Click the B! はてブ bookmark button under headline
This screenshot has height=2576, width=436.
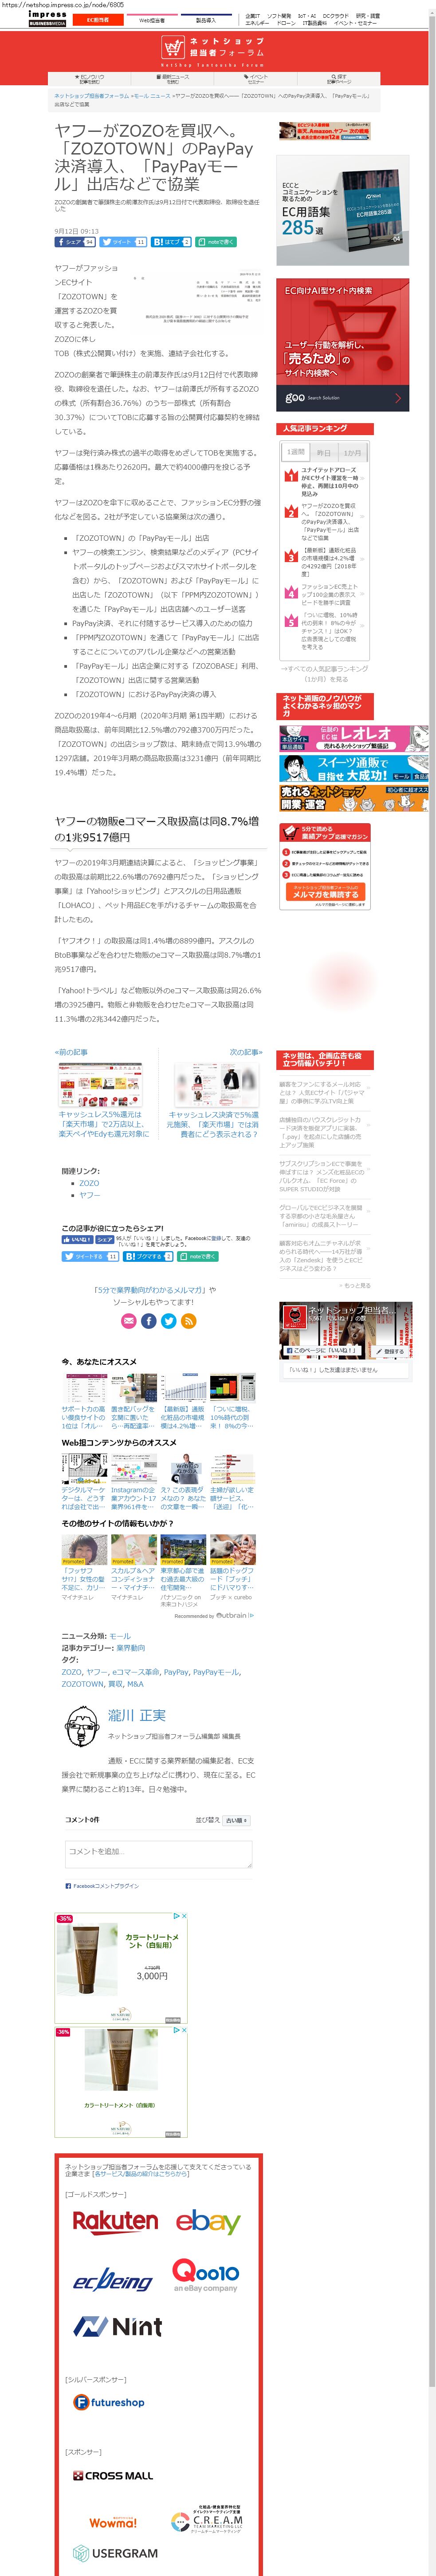pos(171,242)
